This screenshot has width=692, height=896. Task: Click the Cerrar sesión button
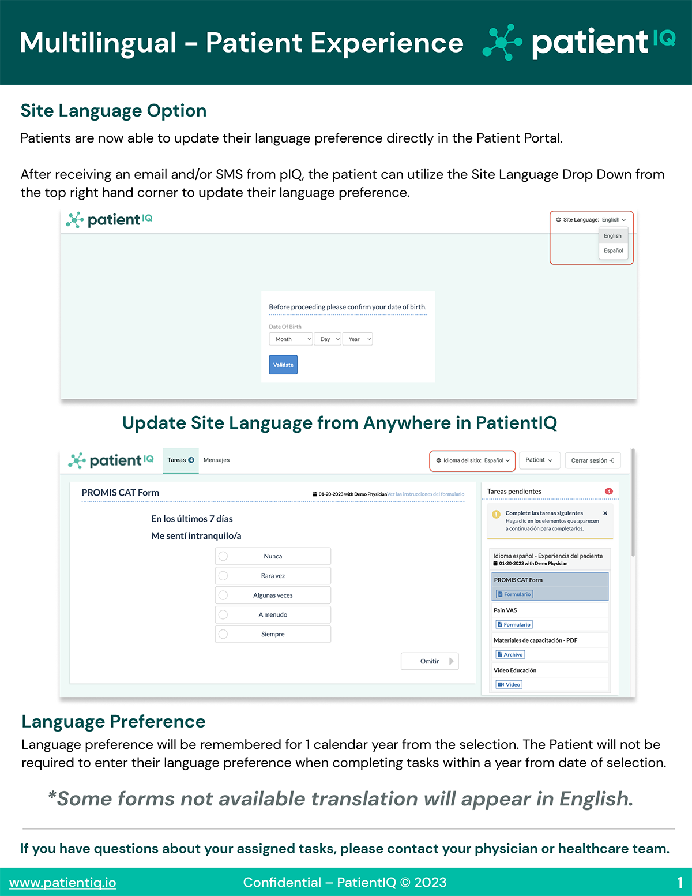(592, 460)
